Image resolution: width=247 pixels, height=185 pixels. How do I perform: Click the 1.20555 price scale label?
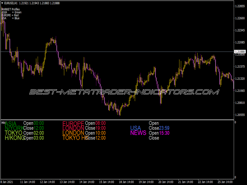click(x=240, y=115)
